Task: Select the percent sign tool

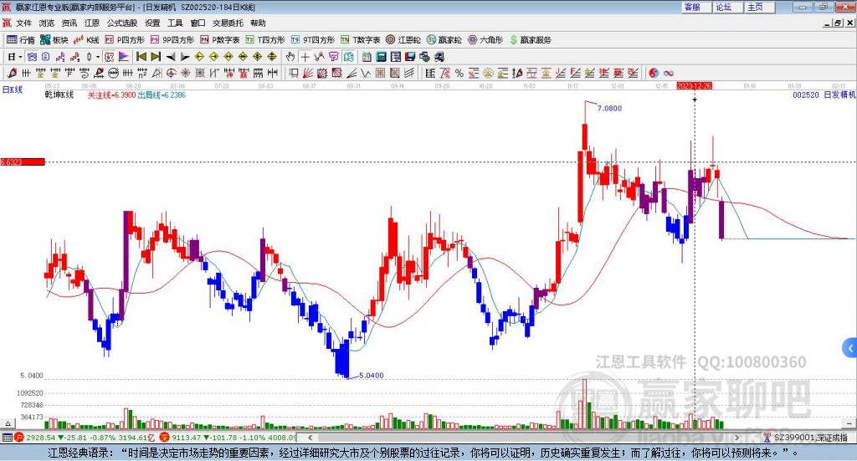Action: click(459, 73)
